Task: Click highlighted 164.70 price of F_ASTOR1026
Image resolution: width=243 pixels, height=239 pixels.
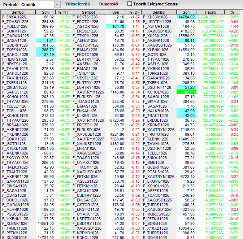Action: coord(116,26)
